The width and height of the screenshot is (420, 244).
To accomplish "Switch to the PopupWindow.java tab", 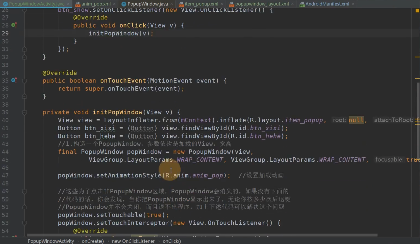I will coord(148,4).
